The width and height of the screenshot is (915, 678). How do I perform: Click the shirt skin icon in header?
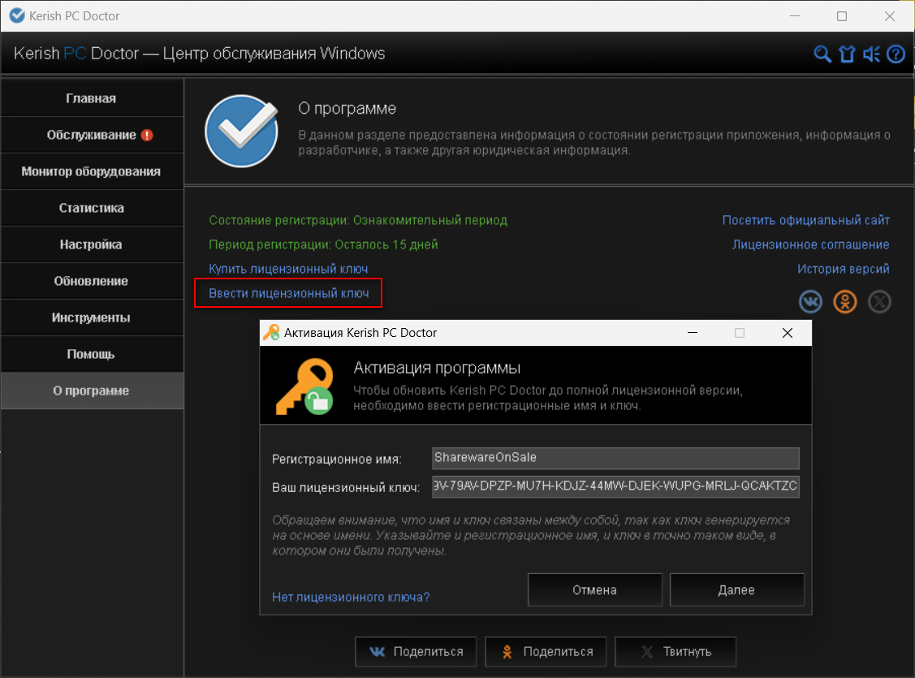(847, 54)
